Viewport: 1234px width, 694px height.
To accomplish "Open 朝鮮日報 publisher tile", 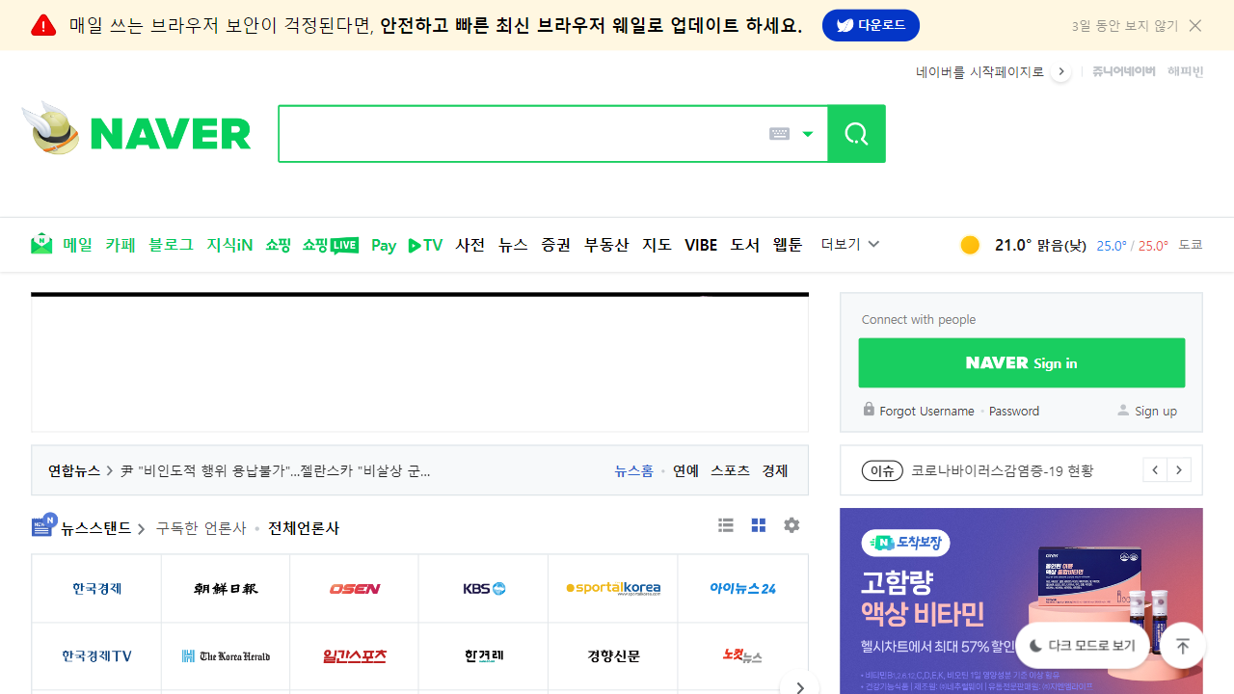I will pos(226,588).
